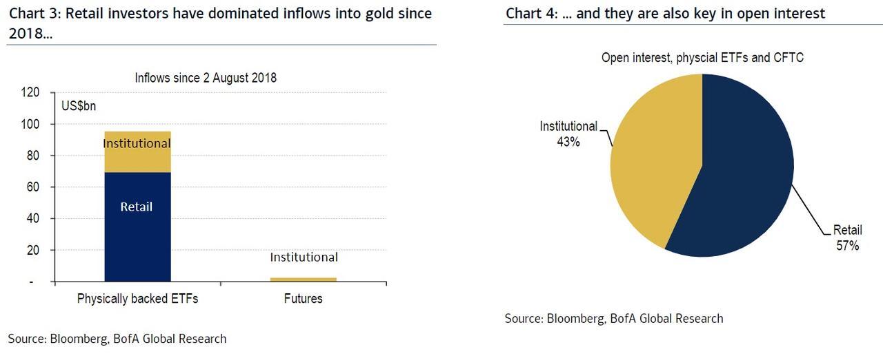Click the 'Physically backed ETFs' axis label
Image resolution: width=883 pixels, height=358 pixels.
137,299
